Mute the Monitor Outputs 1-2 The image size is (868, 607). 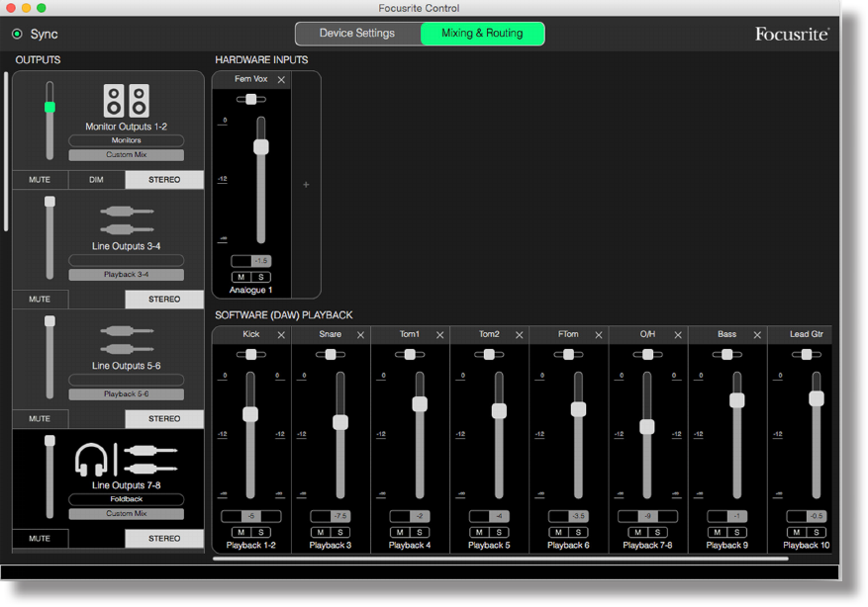[x=40, y=180]
